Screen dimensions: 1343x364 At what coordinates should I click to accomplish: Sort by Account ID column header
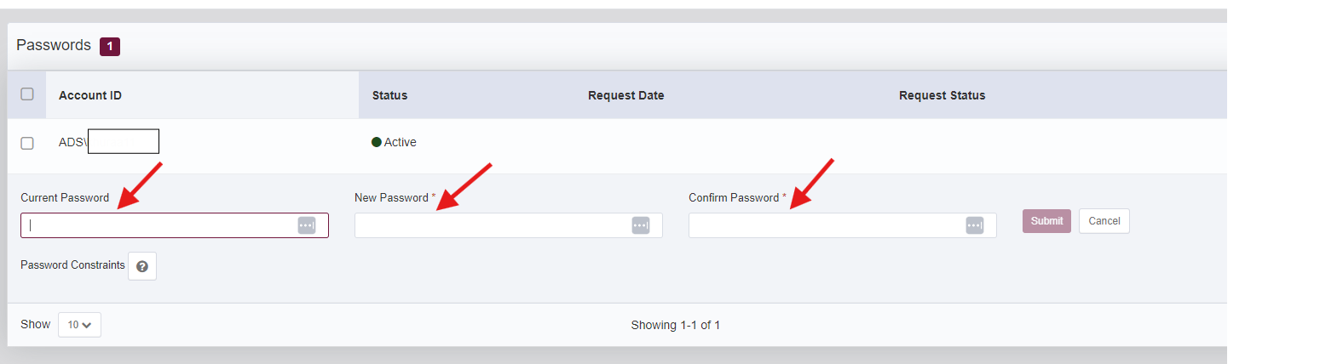pos(90,95)
